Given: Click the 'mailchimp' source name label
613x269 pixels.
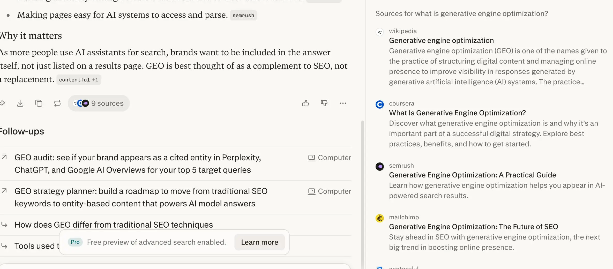Looking at the screenshot, I should 404,217.
